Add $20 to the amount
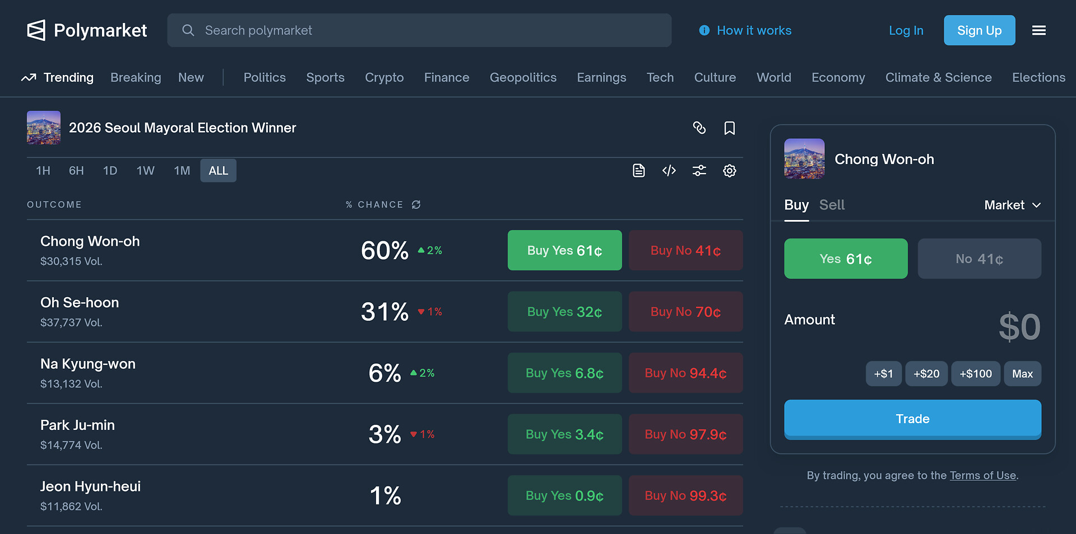 926,373
